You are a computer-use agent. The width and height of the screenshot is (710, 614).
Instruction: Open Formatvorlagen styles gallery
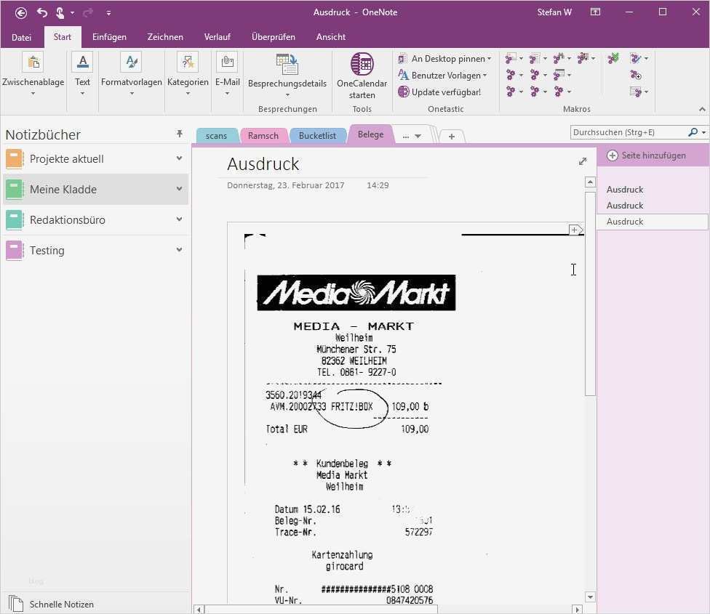click(132, 75)
